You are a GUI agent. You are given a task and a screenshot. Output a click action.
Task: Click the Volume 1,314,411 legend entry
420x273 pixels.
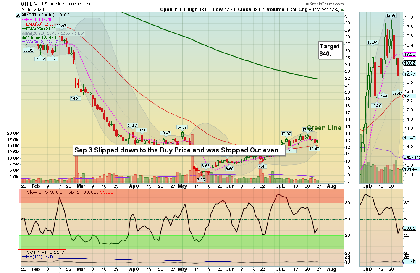click(42, 38)
